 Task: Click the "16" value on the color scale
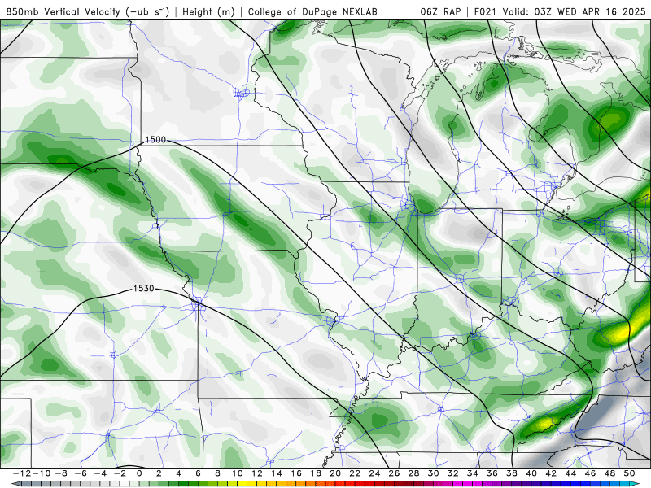(296, 473)
